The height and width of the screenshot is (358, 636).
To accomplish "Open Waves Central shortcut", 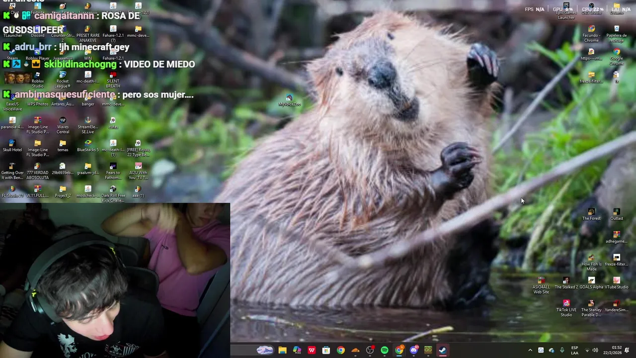I will 63,125.
